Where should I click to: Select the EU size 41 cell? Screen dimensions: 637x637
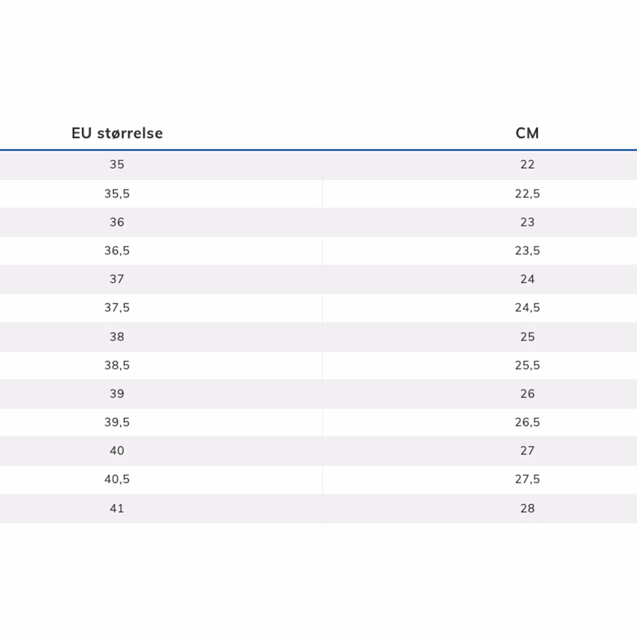[x=117, y=508]
